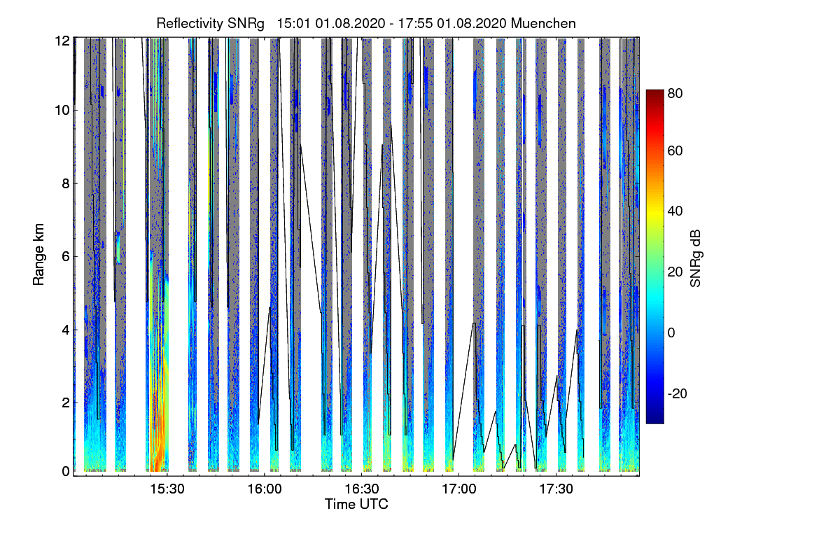840x560 pixels.
Task: Click the colorbar value -20
Action: pyautogui.click(x=678, y=393)
